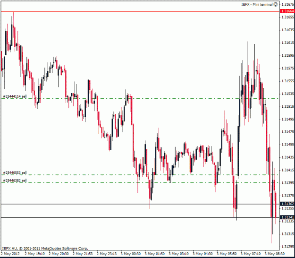The image size is (295, 258).
Task: Click the 1.31455 price scale value
Action: [x=287, y=145]
